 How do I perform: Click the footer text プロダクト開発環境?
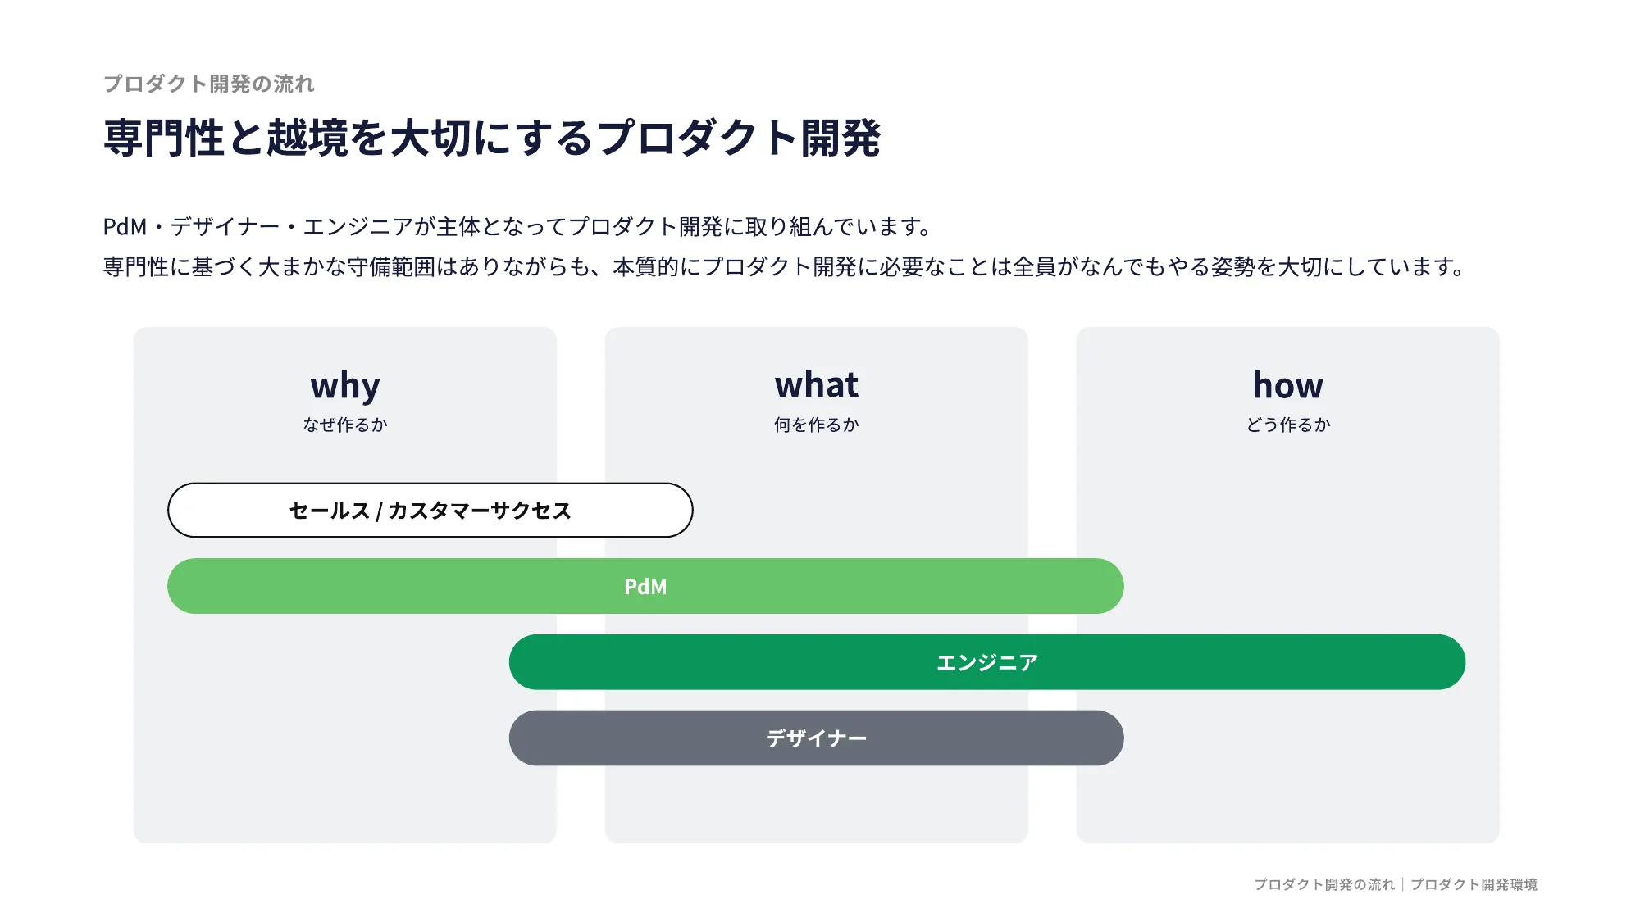[1474, 884]
